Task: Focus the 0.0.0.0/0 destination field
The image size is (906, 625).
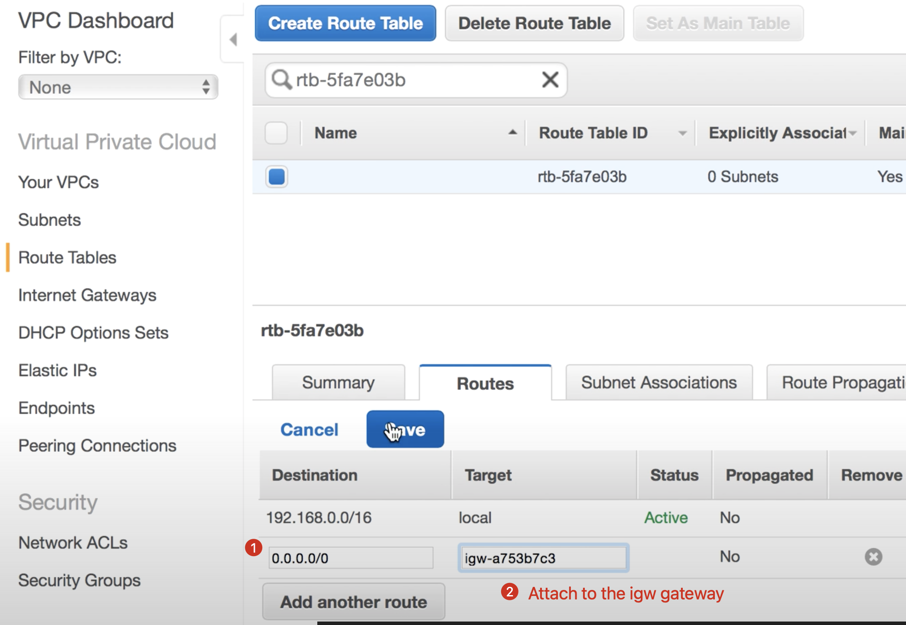Action: [x=351, y=558]
